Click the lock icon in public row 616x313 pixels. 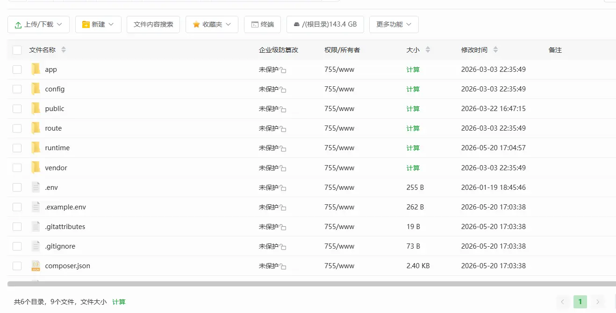click(283, 109)
